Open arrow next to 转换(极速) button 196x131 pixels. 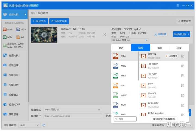[x=188, y=34]
